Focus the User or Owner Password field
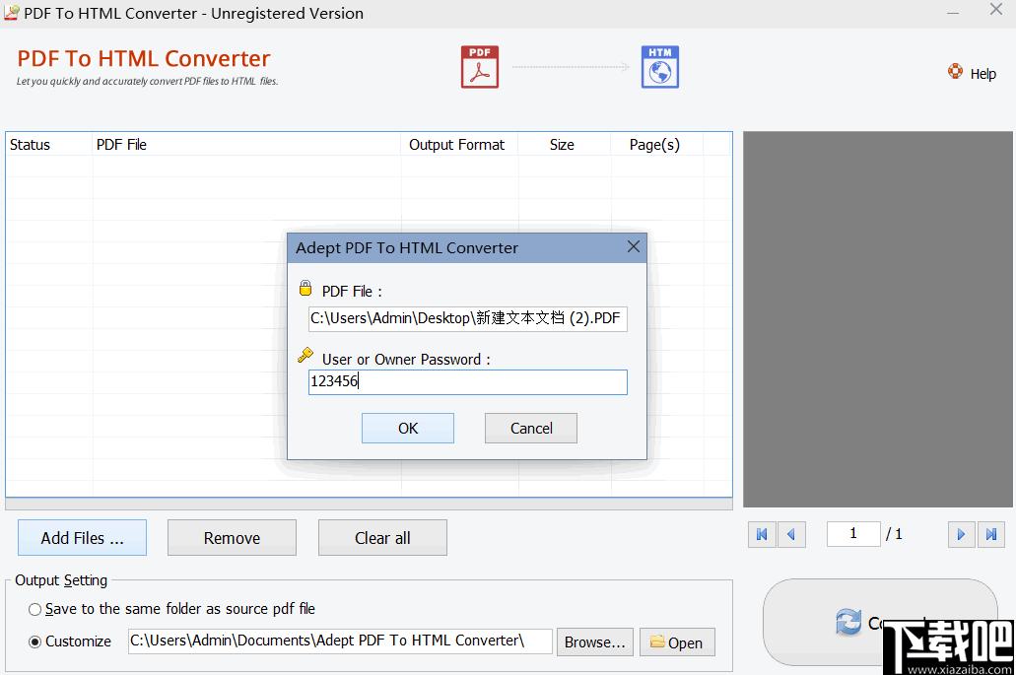Image resolution: width=1016 pixels, height=675 pixels. point(468,382)
